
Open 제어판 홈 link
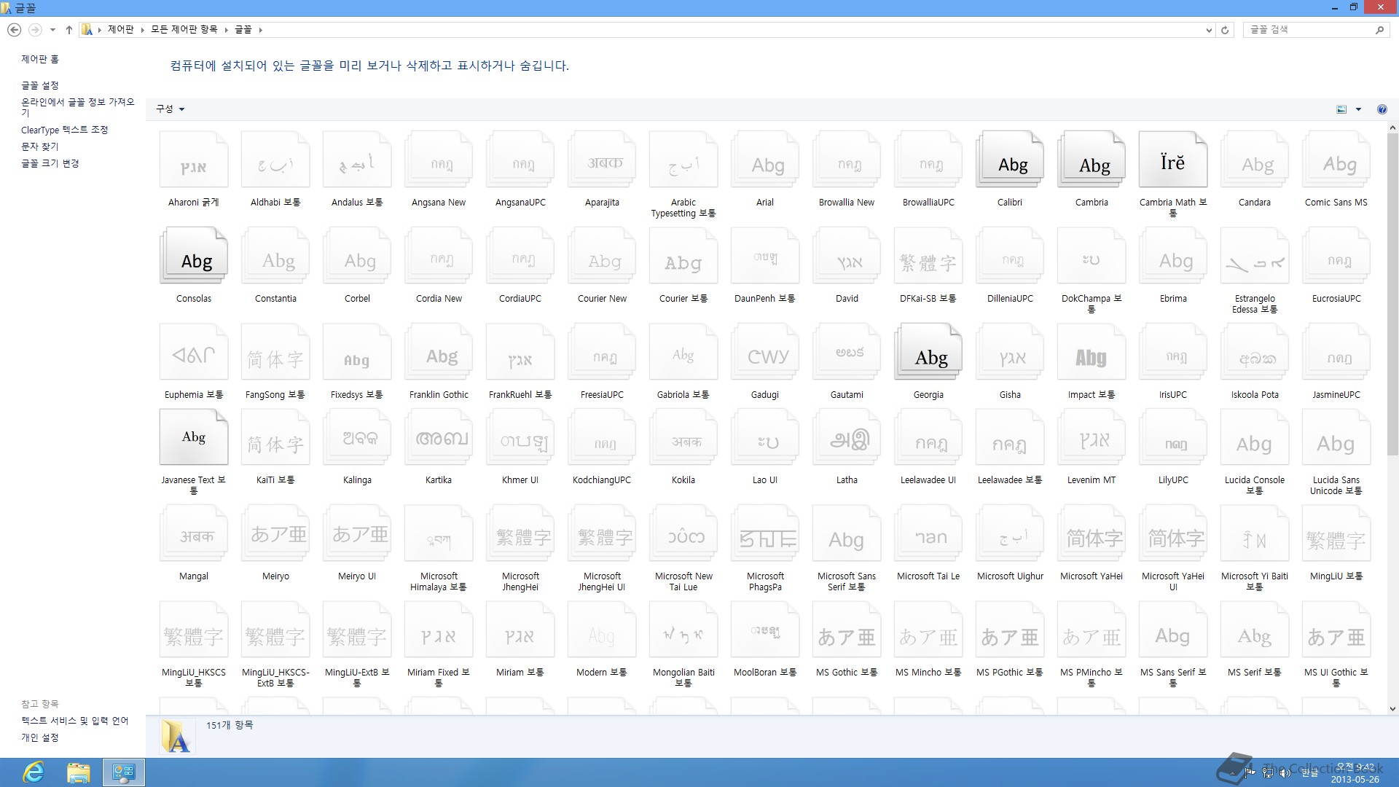pyautogui.click(x=40, y=59)
